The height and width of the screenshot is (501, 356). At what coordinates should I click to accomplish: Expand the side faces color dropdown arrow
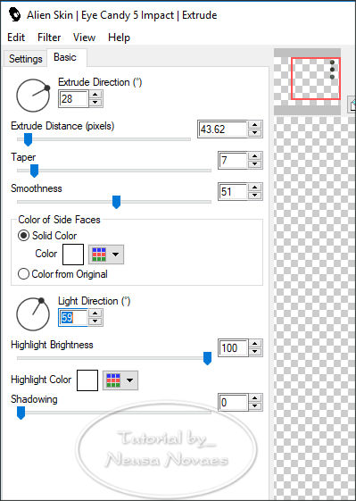pos(116,255)
